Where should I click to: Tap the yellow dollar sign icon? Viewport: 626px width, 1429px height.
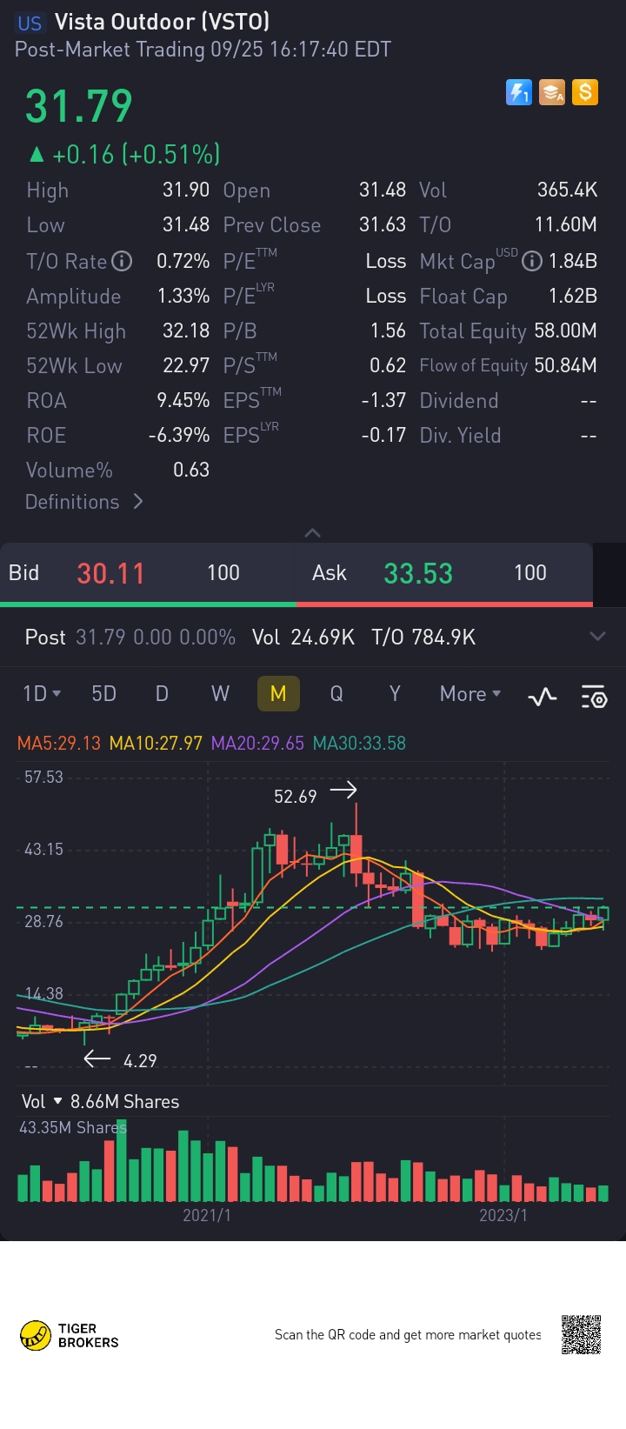tap(585, 92)
